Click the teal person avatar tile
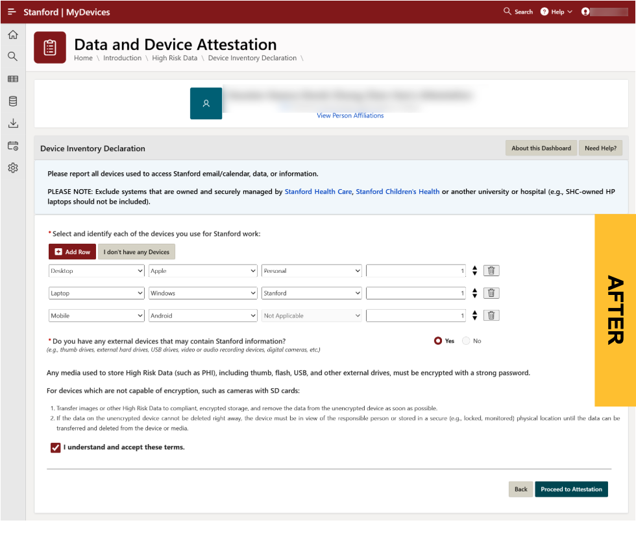 pyautogui.click(x=206, y=103)
